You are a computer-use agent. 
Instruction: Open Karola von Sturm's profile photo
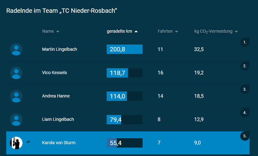[x=16, y=143]
